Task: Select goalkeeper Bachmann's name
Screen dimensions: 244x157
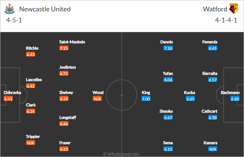Action: pos(230,92)
